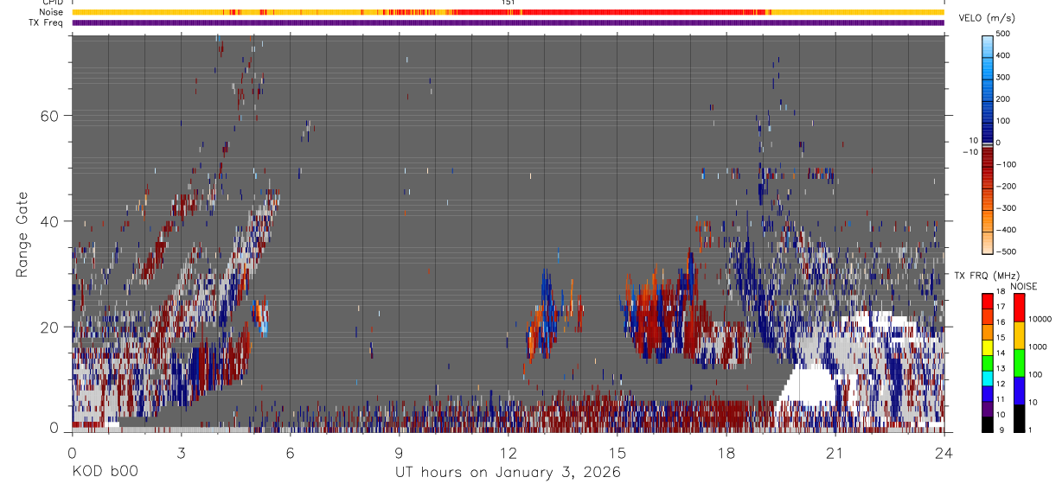Click the 12 tick on UT hours axis
This screenshot has width=1062, height=490.
(x=509, y=453)
